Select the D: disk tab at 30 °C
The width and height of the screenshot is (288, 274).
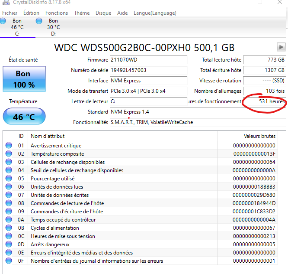click(54, 27)
